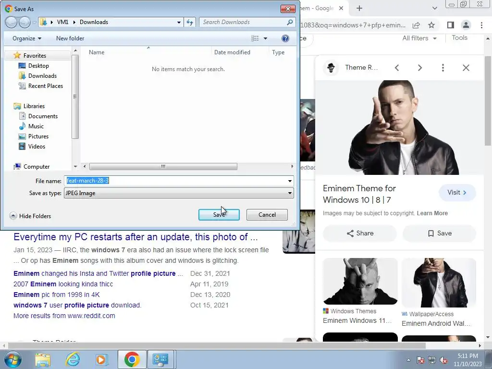Open the Chrome three-dot menu

click(x=481, y=25)
